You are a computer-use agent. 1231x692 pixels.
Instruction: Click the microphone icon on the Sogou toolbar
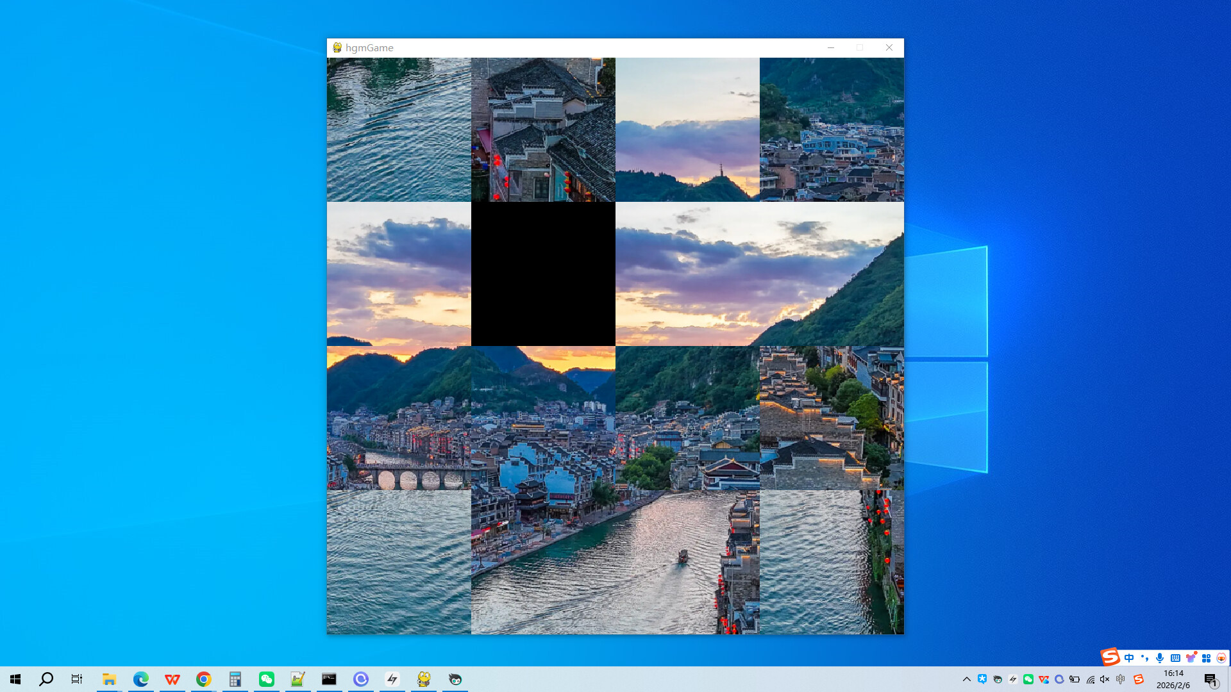[1159, 657]
